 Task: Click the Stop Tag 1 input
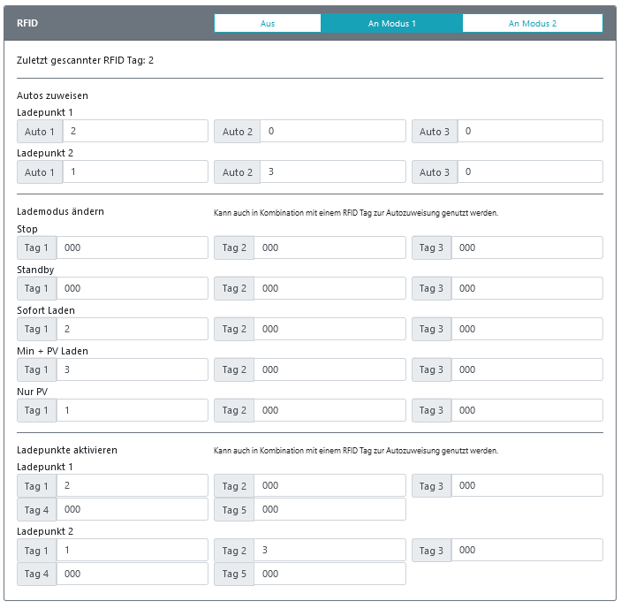(x=132, y=247)
